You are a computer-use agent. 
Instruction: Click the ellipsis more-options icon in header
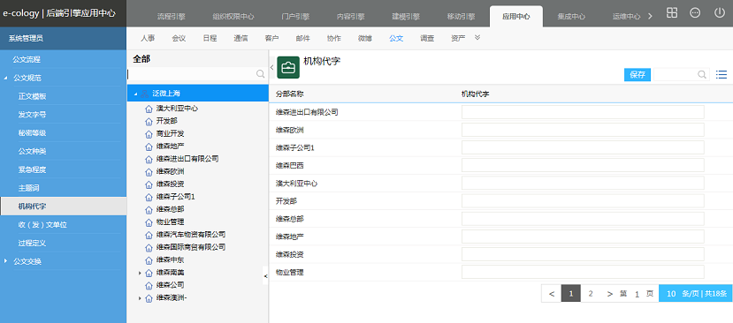pyautogui.click(x=695, y=13)
